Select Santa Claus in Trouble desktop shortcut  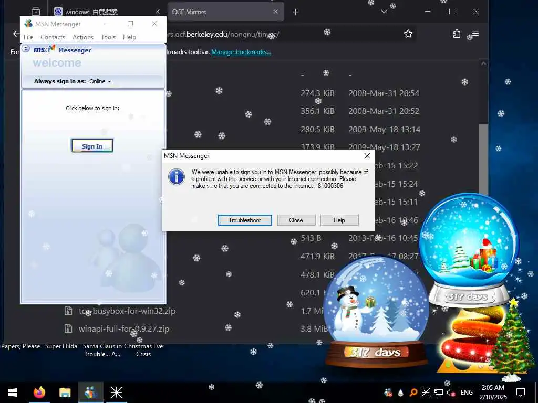point(102,350)
